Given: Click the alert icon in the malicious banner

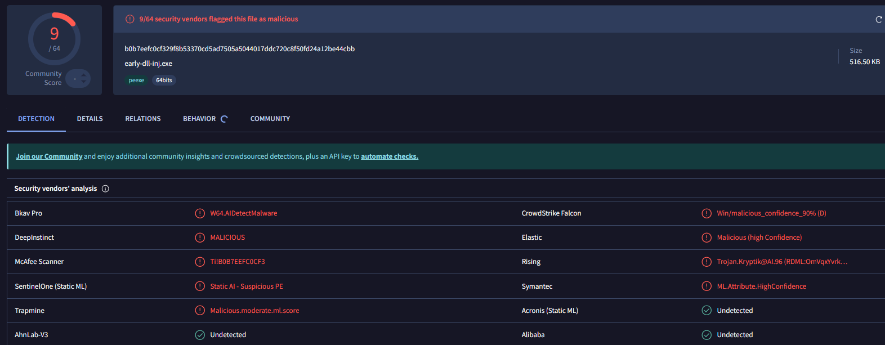Looking at the screenshot, I should [x=129, y=19].
